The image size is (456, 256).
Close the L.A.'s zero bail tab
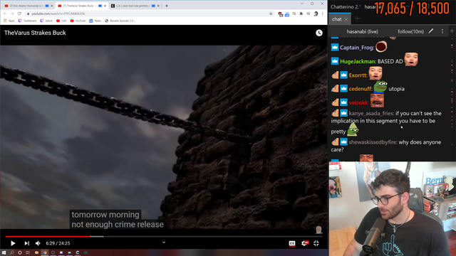158,6
